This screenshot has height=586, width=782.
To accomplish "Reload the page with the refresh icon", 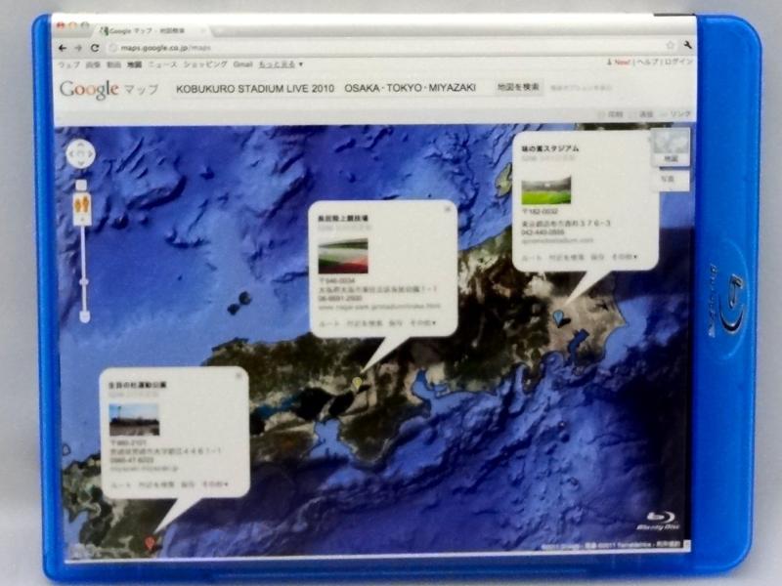I will [95, 47].
